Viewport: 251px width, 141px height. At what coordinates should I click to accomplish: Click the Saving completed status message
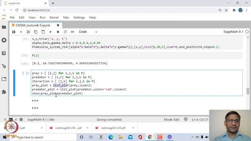point(109,119)
